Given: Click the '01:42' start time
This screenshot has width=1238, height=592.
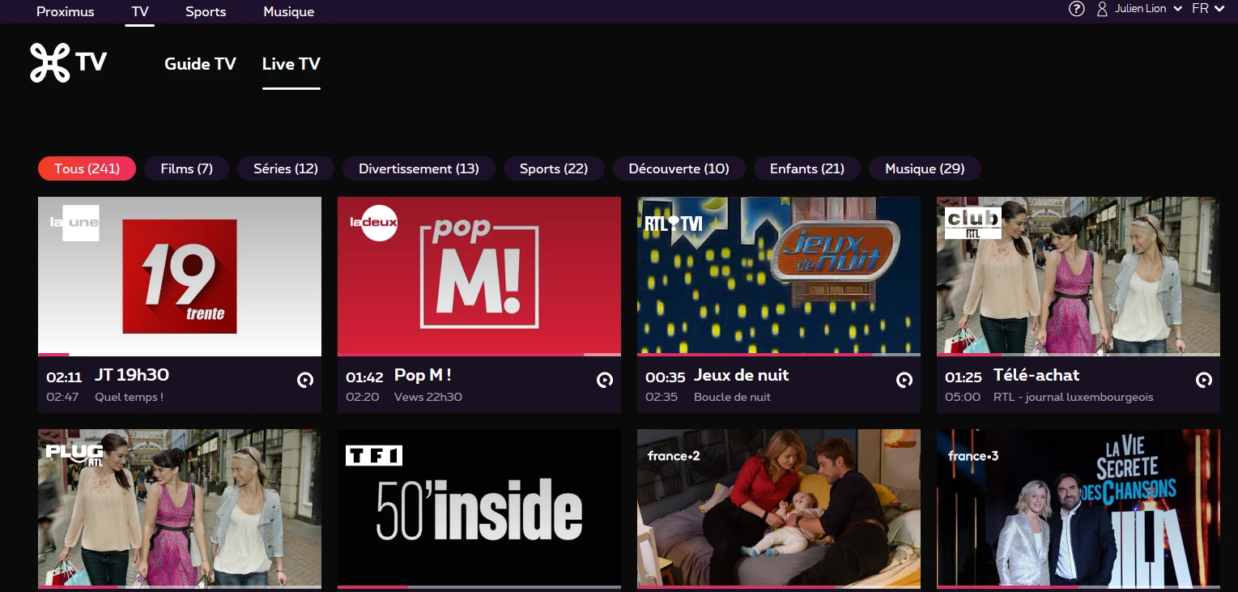Looking at the screenshot, I should tap(364, 377).
